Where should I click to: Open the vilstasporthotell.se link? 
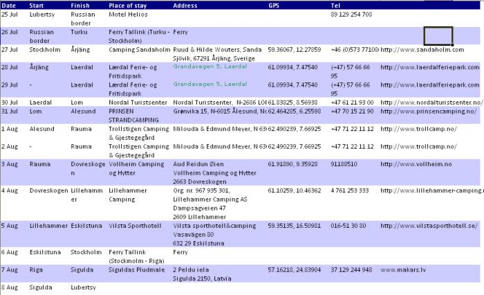(x=429, y=226)
